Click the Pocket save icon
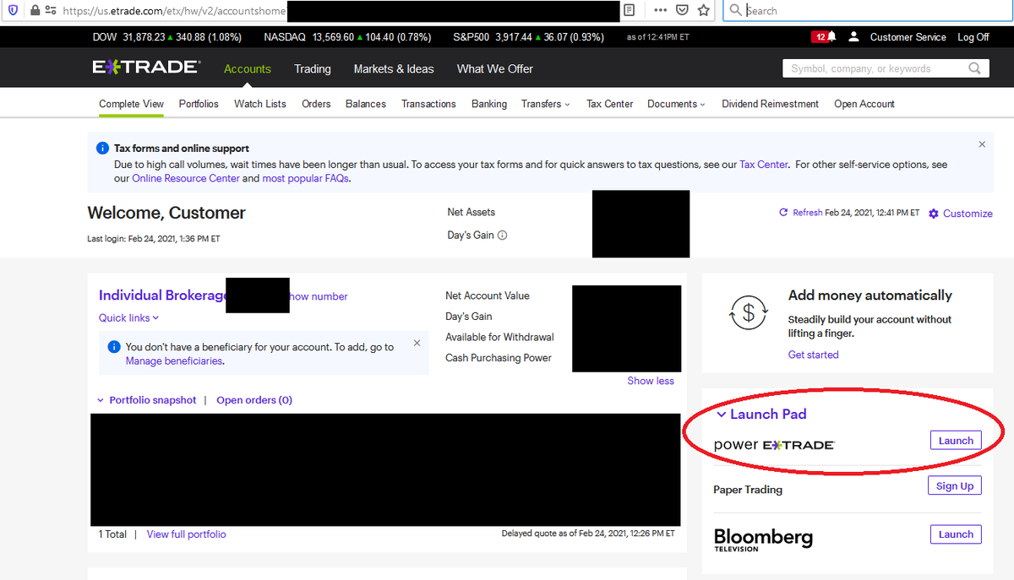Image resolution: width=1014 pixels, height=580 pixels. tap(682, 10)
